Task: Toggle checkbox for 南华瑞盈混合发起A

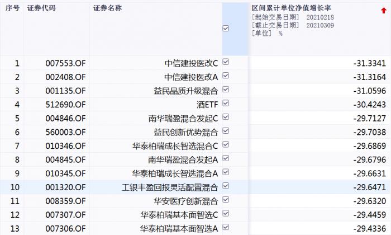Action: (x=226, y=158)
